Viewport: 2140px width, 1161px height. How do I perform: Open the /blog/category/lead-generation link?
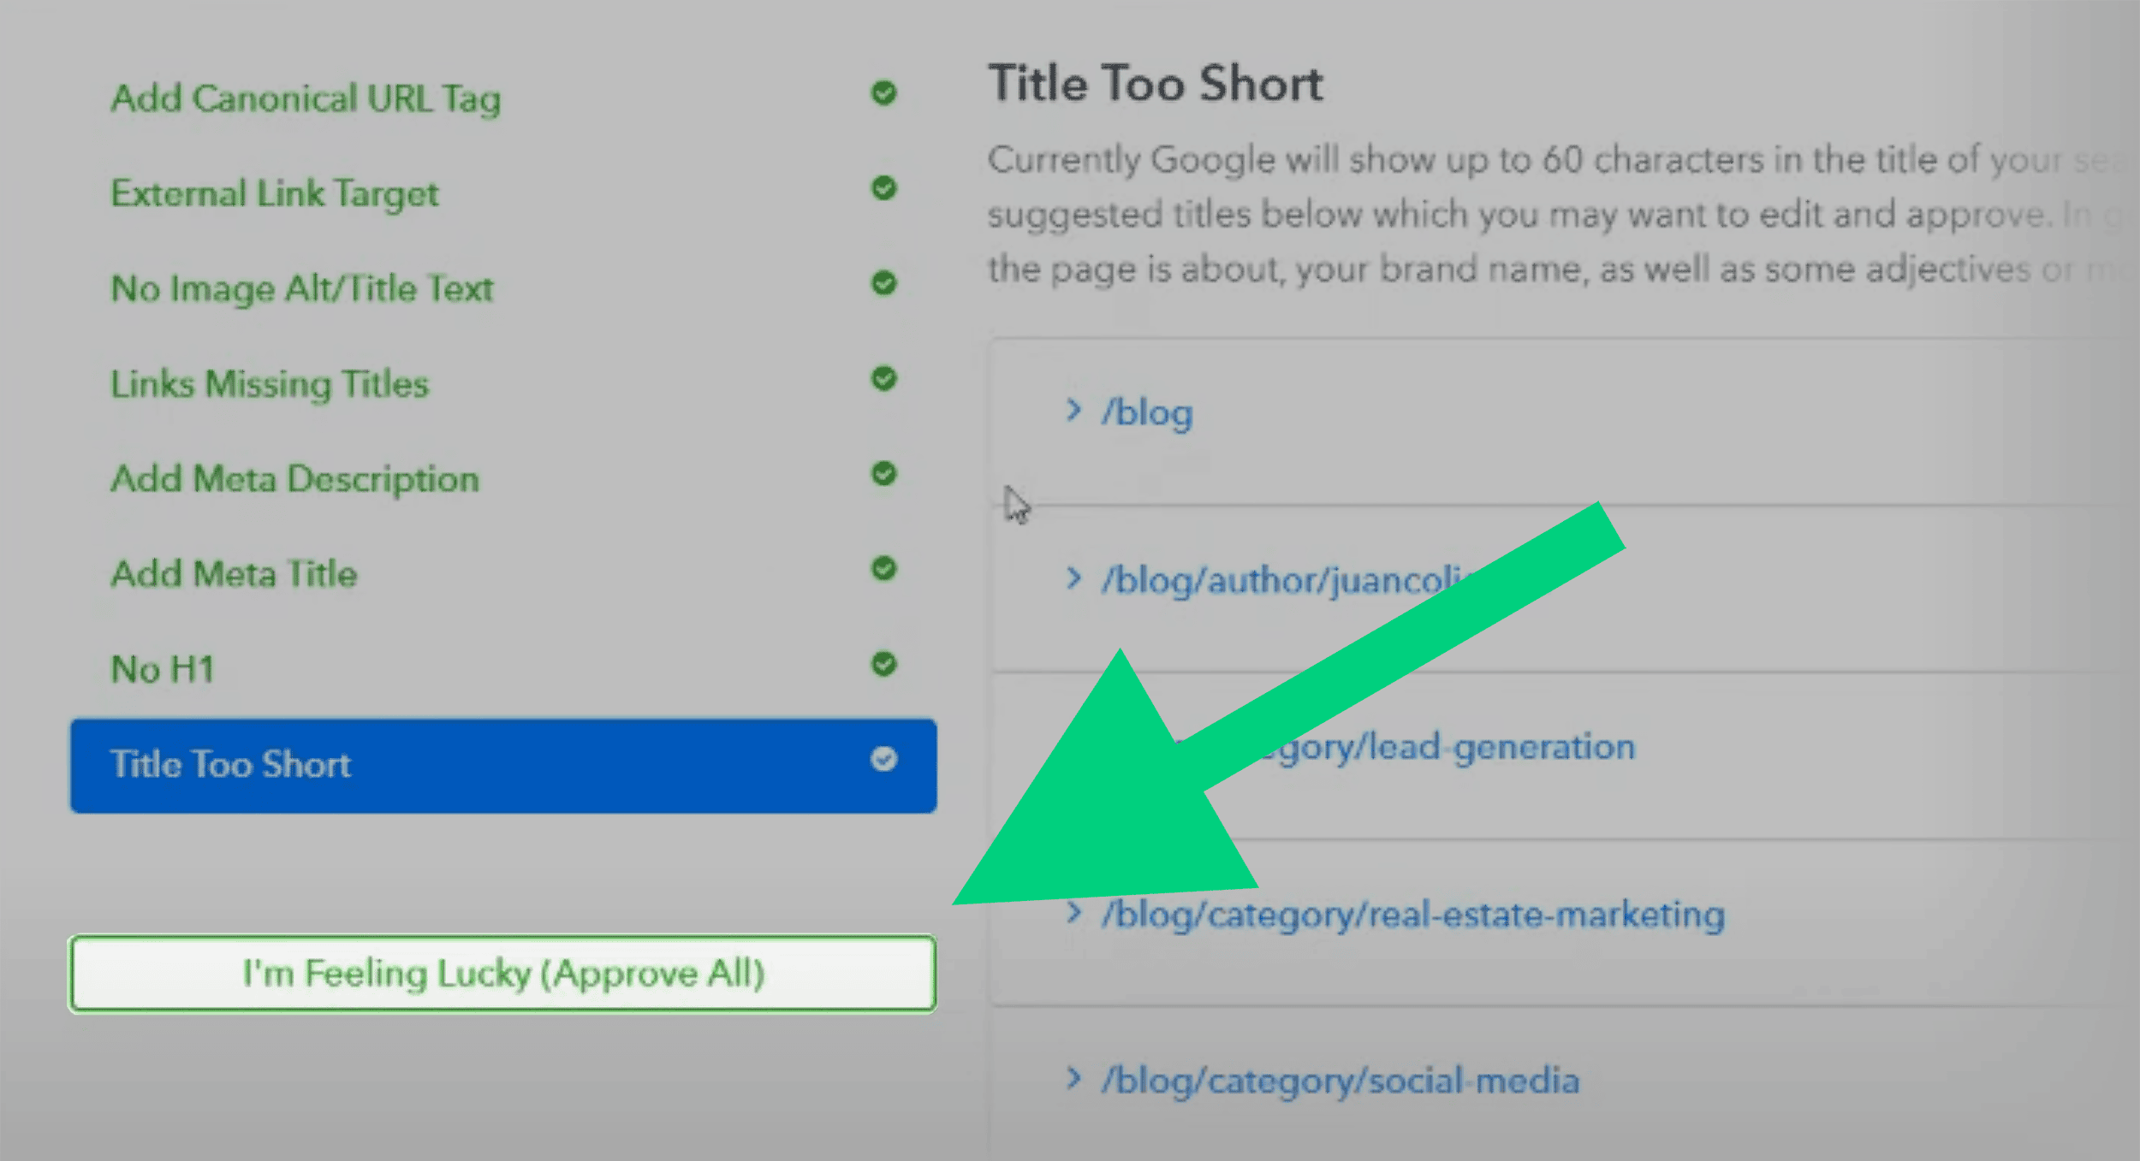1455,747
